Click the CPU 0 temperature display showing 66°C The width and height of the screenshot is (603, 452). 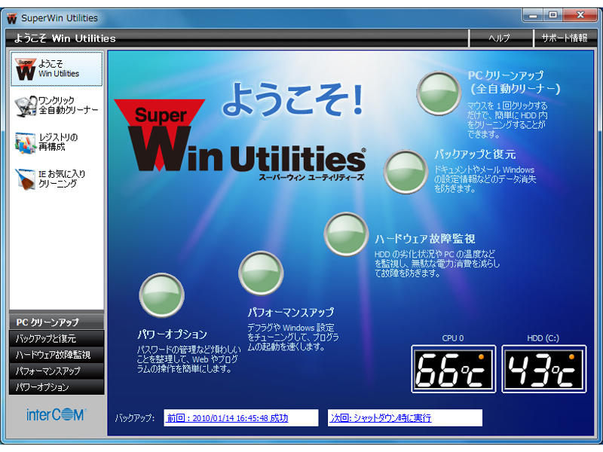pyautogui.click(x=454, y=369)
